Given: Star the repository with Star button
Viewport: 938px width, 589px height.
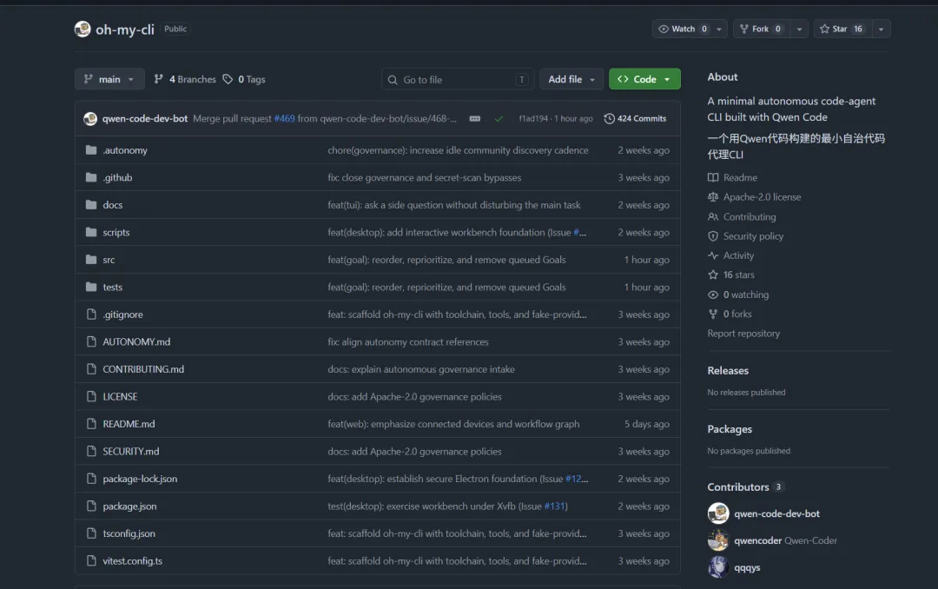Looking at the screenshot, I should (842, 29).
